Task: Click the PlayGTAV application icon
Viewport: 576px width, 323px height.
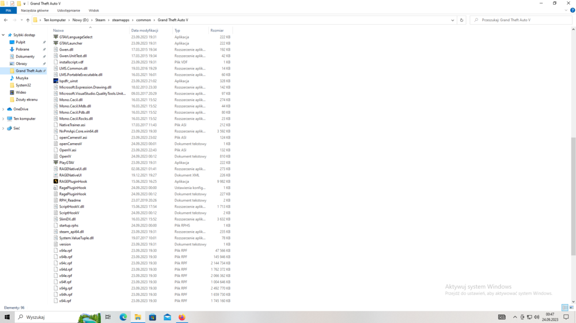Action: coord(56,163)
